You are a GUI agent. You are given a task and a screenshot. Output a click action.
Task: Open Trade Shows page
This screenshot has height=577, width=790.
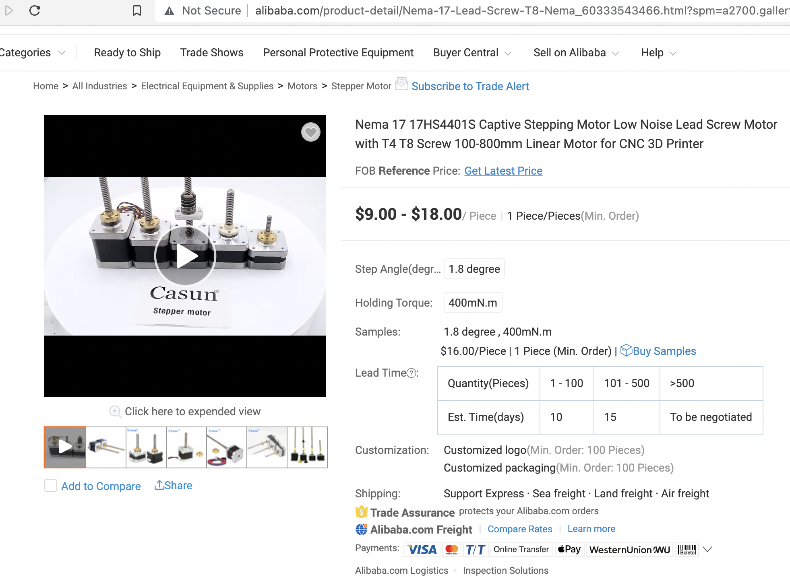212,53
